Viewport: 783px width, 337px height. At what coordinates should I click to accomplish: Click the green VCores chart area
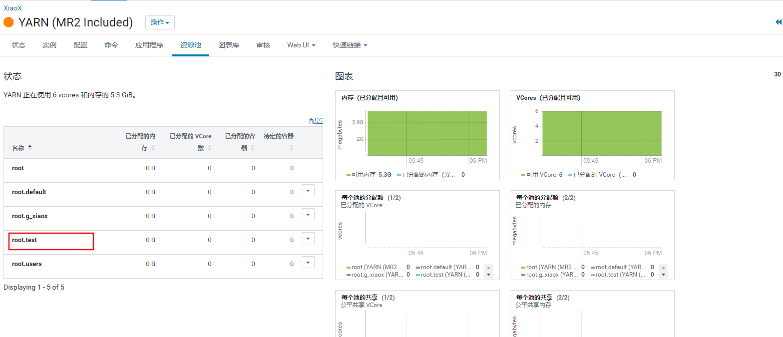[602, 133]
